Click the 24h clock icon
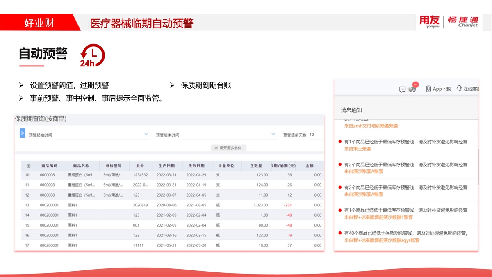This screenshot has height=277, width=492. point(92,55)
